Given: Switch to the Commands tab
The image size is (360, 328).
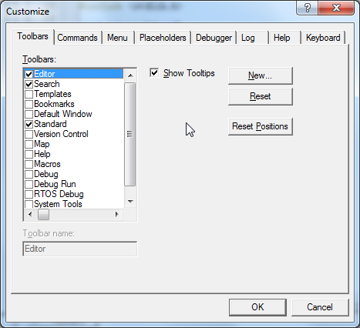Looking at the screenshot, I should 77,38.
